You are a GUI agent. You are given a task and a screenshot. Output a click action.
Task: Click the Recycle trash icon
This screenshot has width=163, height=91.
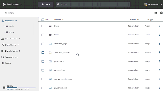3,63
